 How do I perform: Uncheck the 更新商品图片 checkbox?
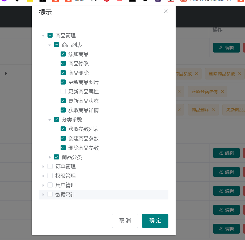pos(63,82)
